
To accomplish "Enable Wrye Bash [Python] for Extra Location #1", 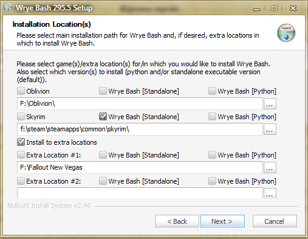I will tap(212, 155).
